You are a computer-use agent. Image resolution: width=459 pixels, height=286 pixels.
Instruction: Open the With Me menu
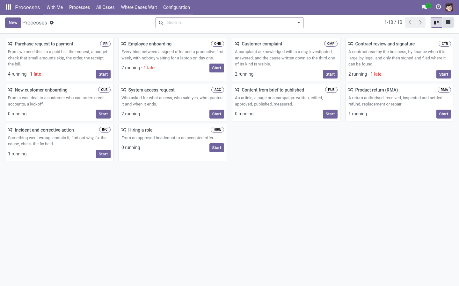(55, 7)
